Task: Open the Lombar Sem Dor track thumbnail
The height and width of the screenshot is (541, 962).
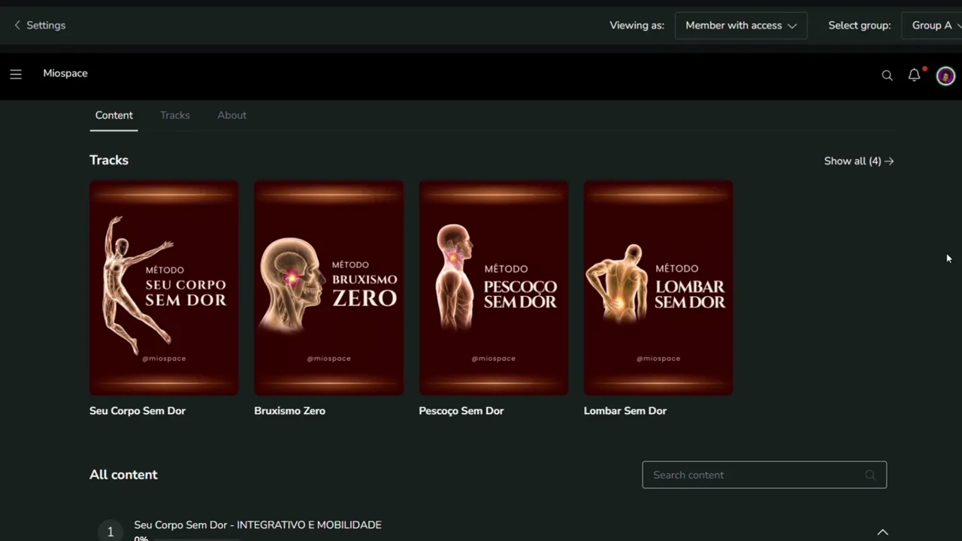Action: click(x=658, y=288)
